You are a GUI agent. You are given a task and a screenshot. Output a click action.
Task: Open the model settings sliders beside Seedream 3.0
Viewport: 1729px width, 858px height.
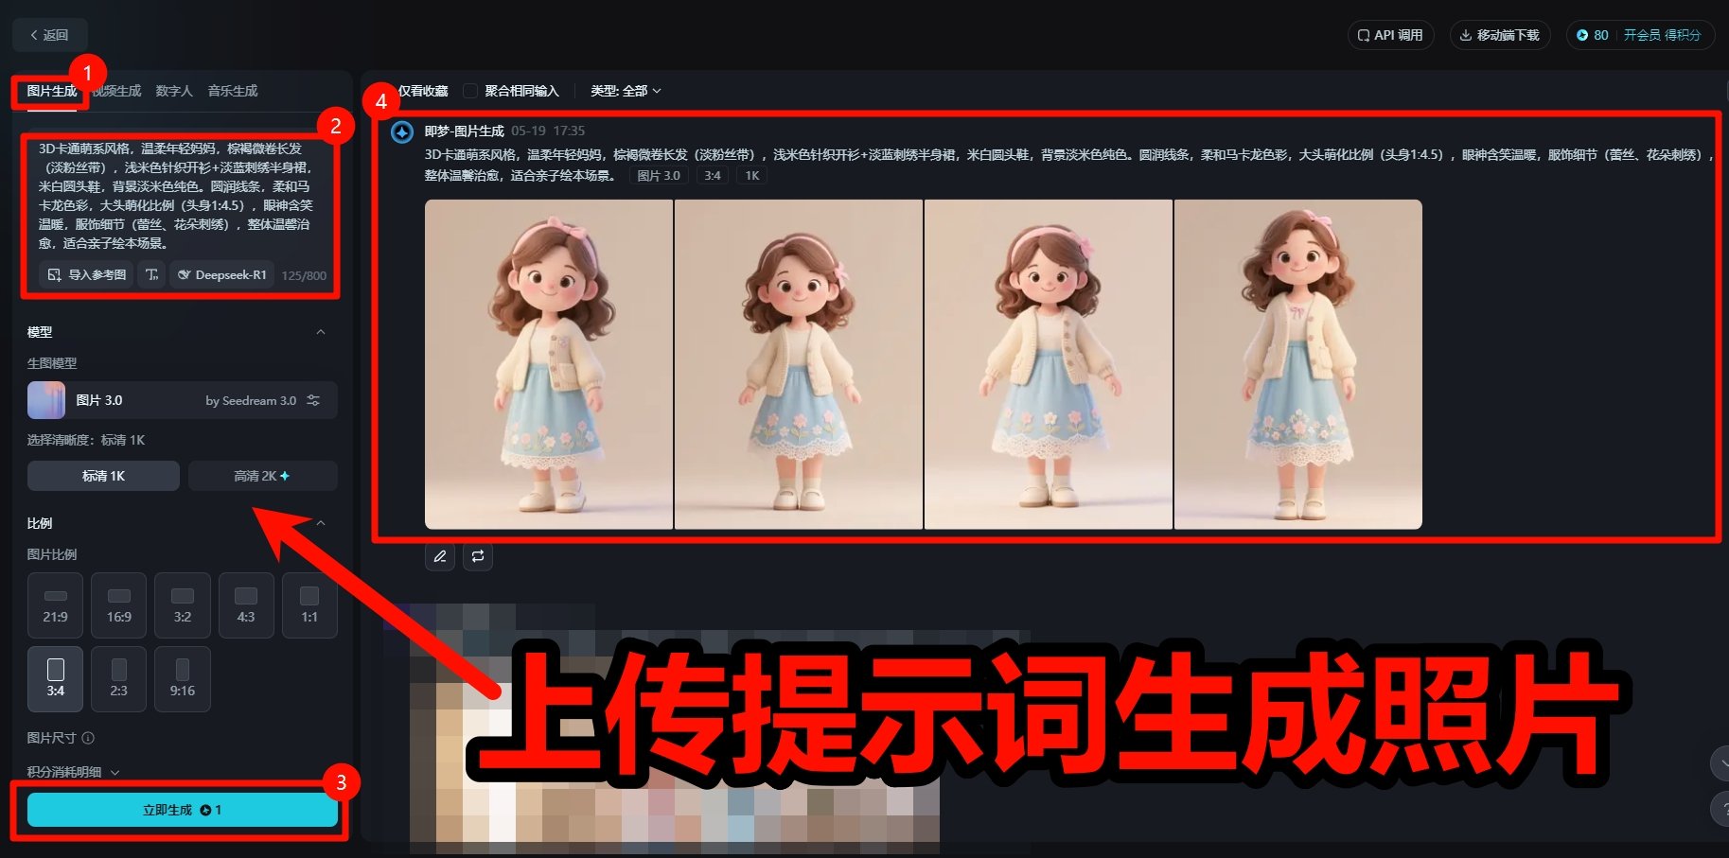pos(313,399)
